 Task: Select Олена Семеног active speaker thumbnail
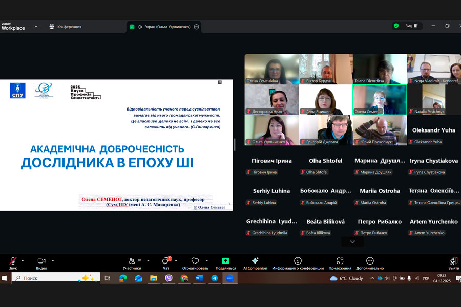pos(380,100)
